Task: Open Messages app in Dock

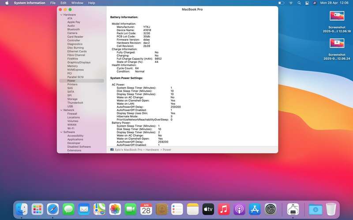Action: [68, 209]
